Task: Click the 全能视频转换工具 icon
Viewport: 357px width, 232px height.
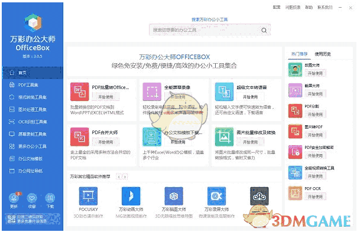Action: coord(295,172)
